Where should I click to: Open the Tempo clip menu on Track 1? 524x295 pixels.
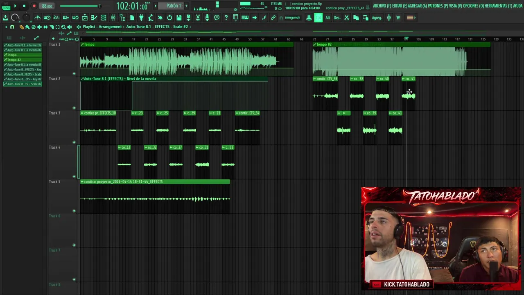82,44
